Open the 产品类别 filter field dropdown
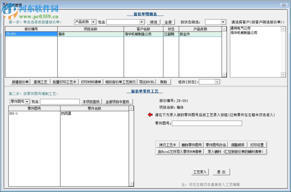The height and width of the screenshot is (192, 291). tap(93, 22)
